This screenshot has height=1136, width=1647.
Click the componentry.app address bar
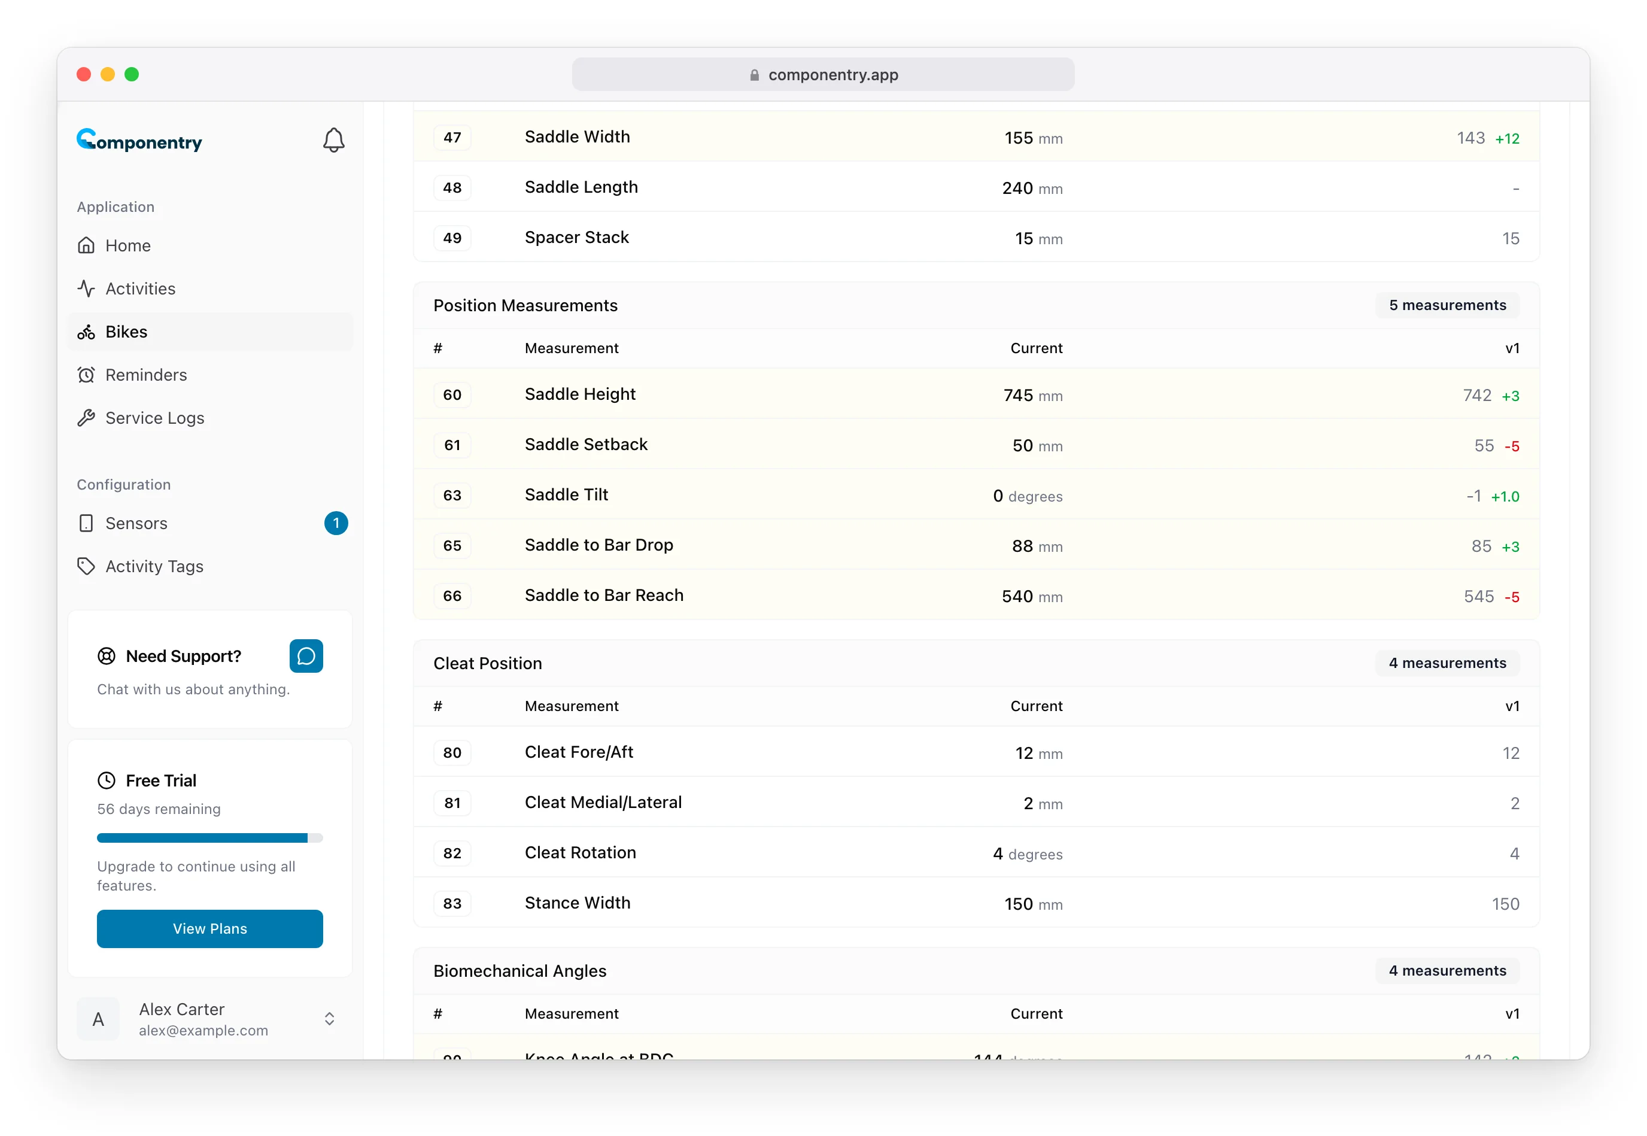(823, 75)
